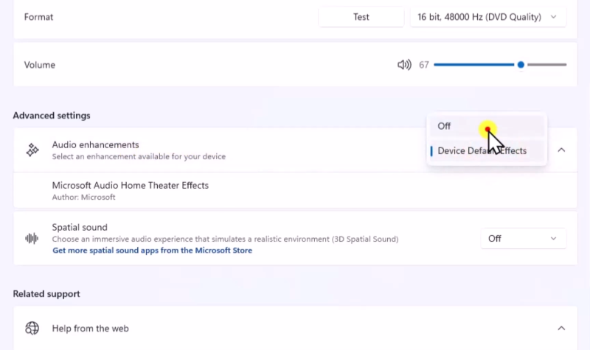Click the Test format button
This screenshot has height=350, width=590.
[x=361, y=17]
